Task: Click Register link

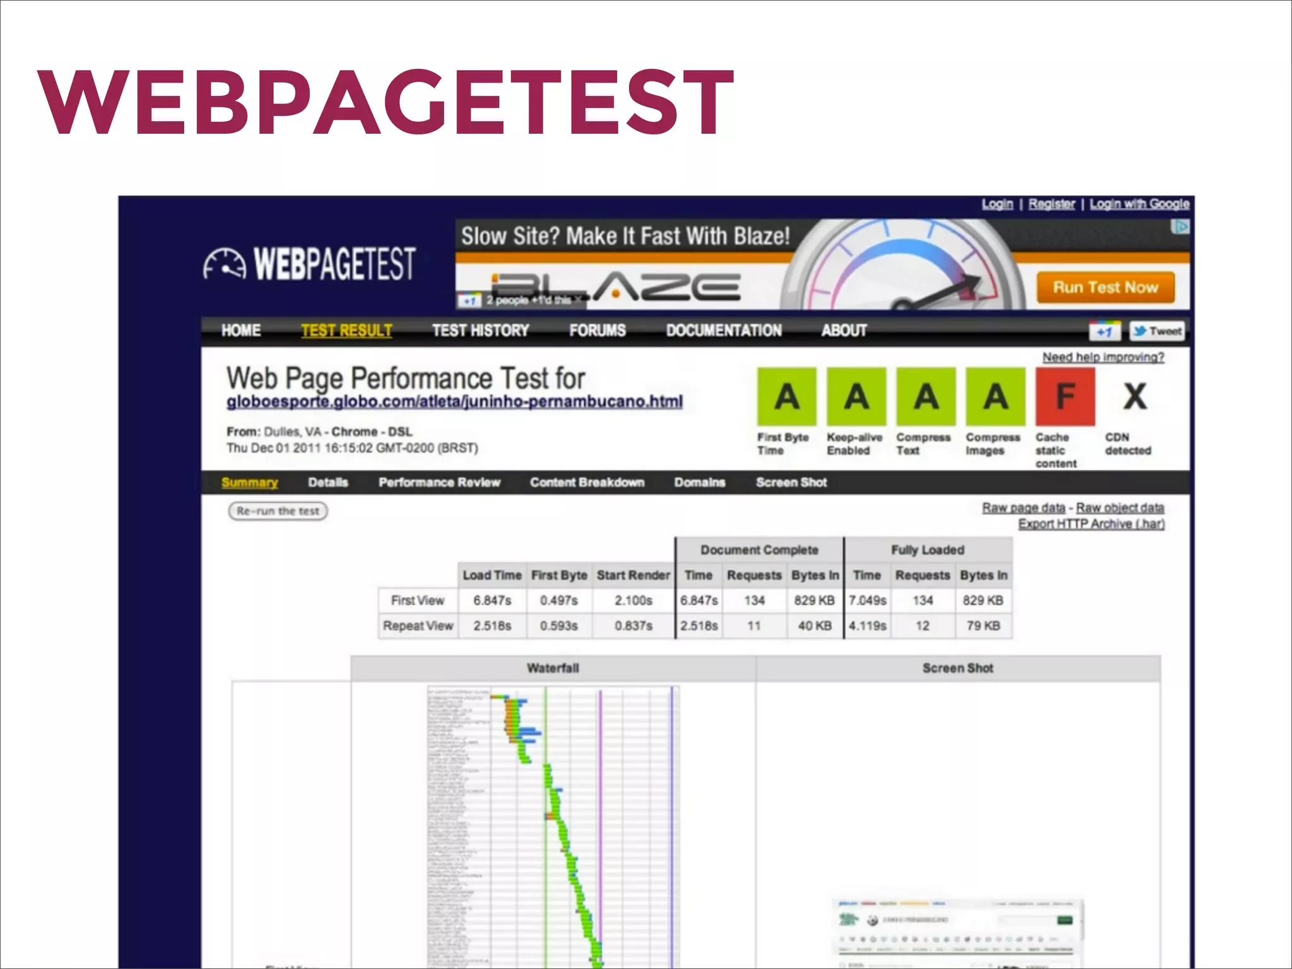Action: [1052, 204]
